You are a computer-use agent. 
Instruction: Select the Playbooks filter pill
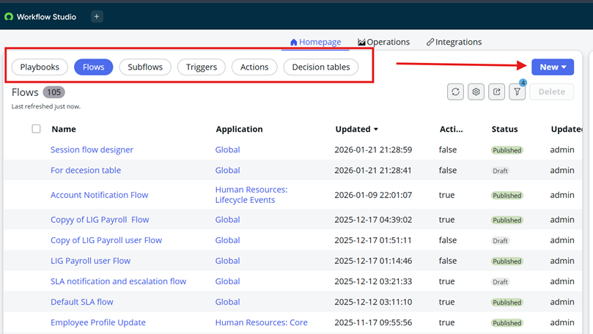pyautogui.click(x=40, y=67)
